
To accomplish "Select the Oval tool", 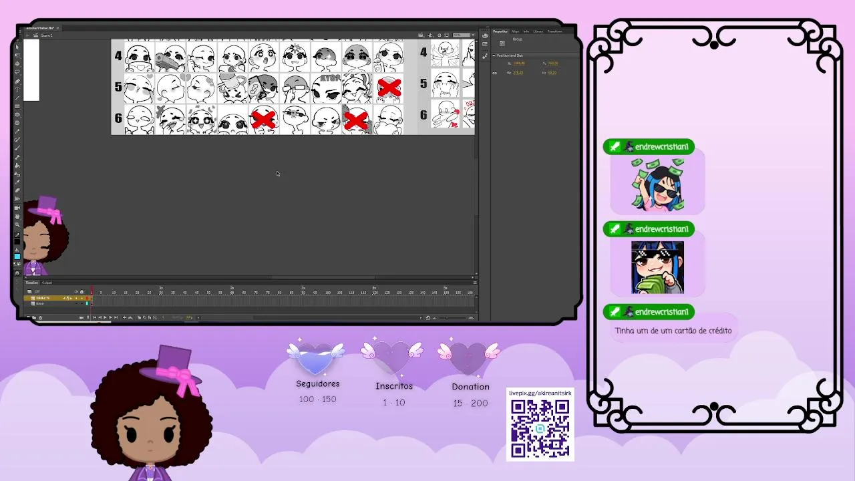I will pos(17,114).
